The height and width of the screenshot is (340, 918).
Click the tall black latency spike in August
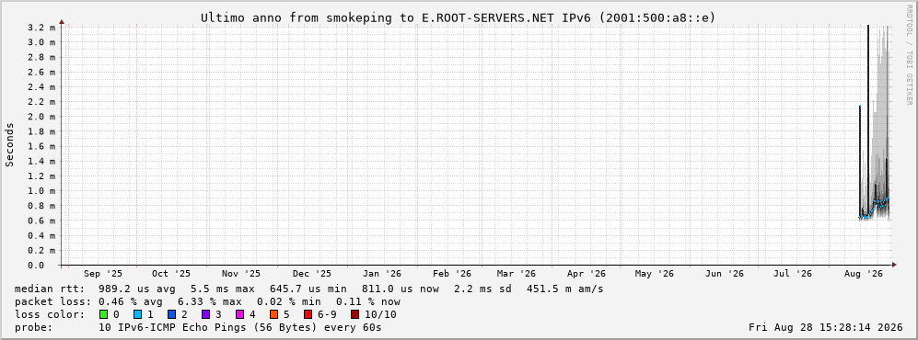(867, 117)
